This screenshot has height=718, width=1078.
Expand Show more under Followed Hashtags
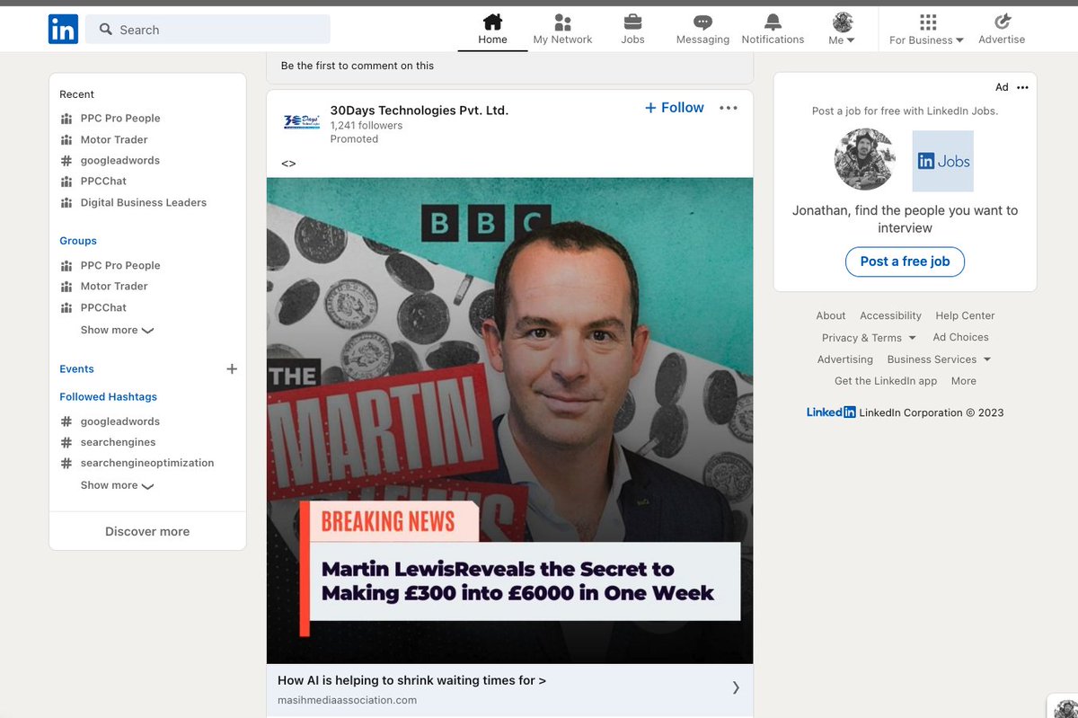pos(117,485)
